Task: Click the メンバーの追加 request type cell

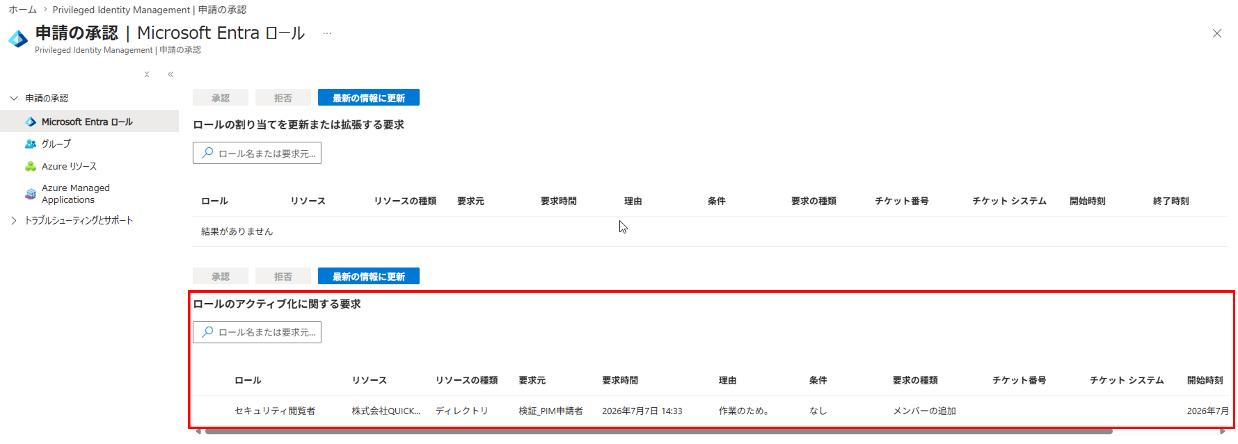Action: 924,411
